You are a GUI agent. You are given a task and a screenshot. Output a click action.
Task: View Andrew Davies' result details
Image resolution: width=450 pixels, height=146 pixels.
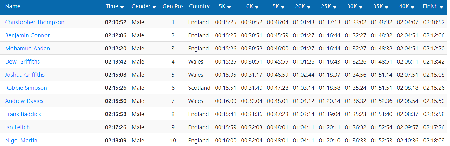24,101
